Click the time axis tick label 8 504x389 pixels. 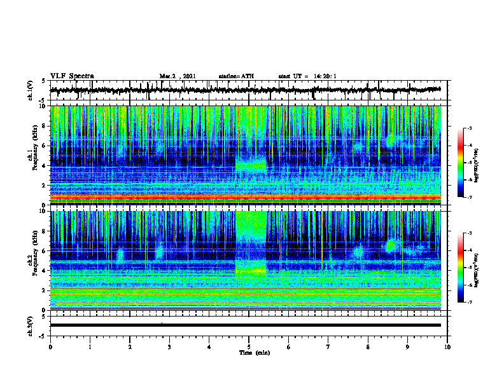368,347
